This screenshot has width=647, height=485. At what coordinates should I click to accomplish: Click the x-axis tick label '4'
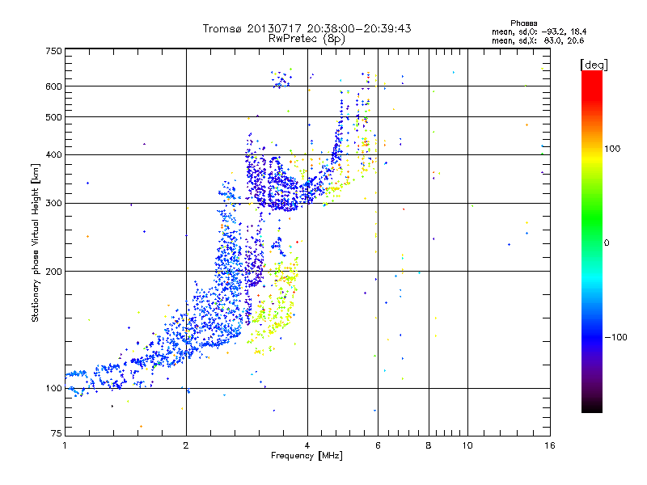(x=307, y=445)
